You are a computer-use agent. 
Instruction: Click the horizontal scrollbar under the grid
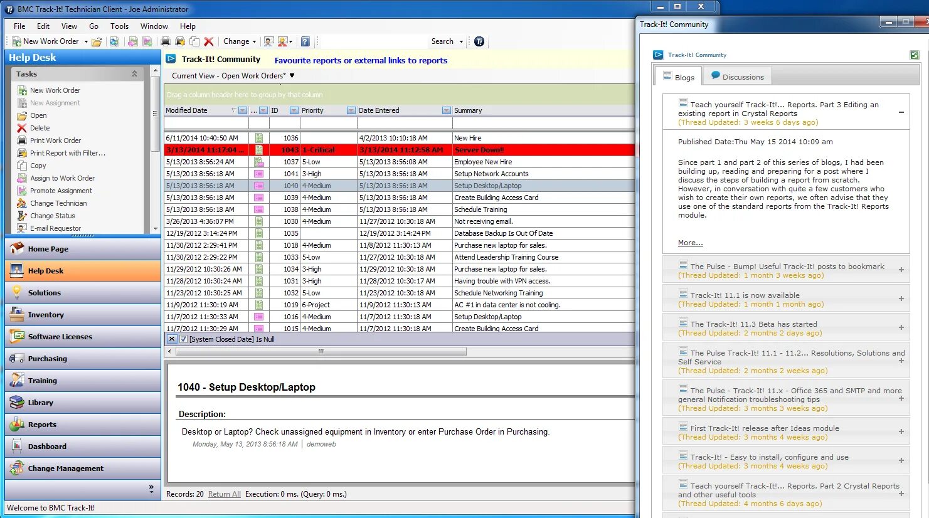click(x=321, y=352)
